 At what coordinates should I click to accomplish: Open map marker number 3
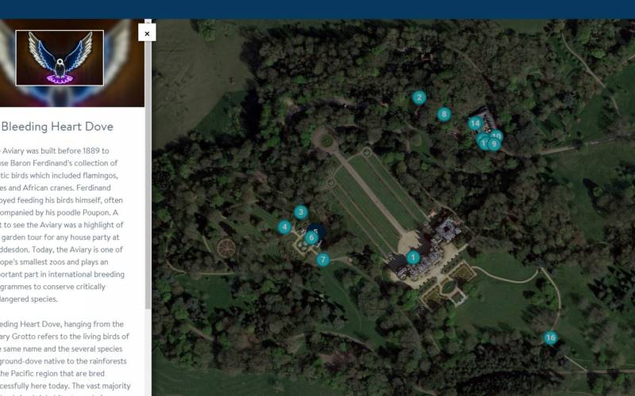pyautogui.click(x=301, y=212)
